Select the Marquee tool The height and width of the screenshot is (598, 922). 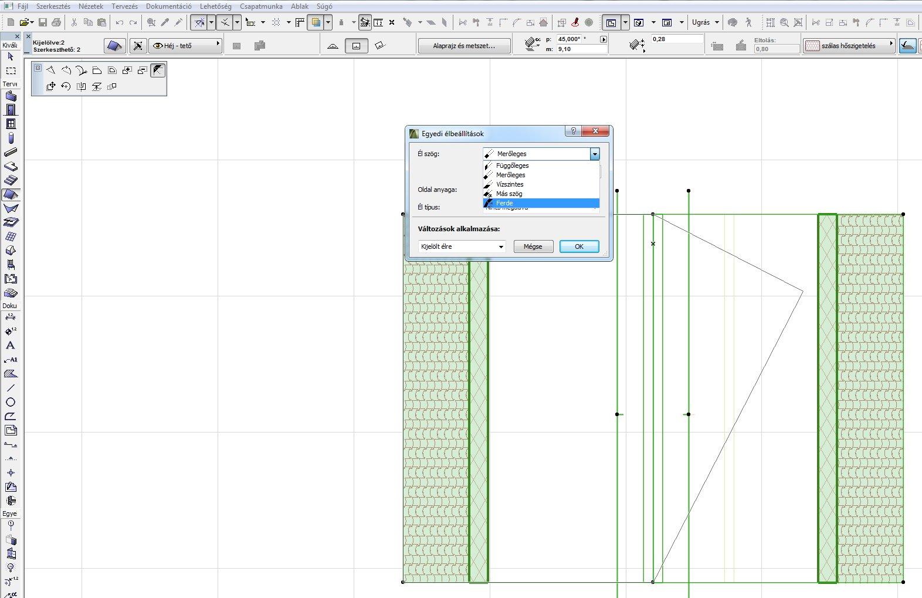(11, 71)
